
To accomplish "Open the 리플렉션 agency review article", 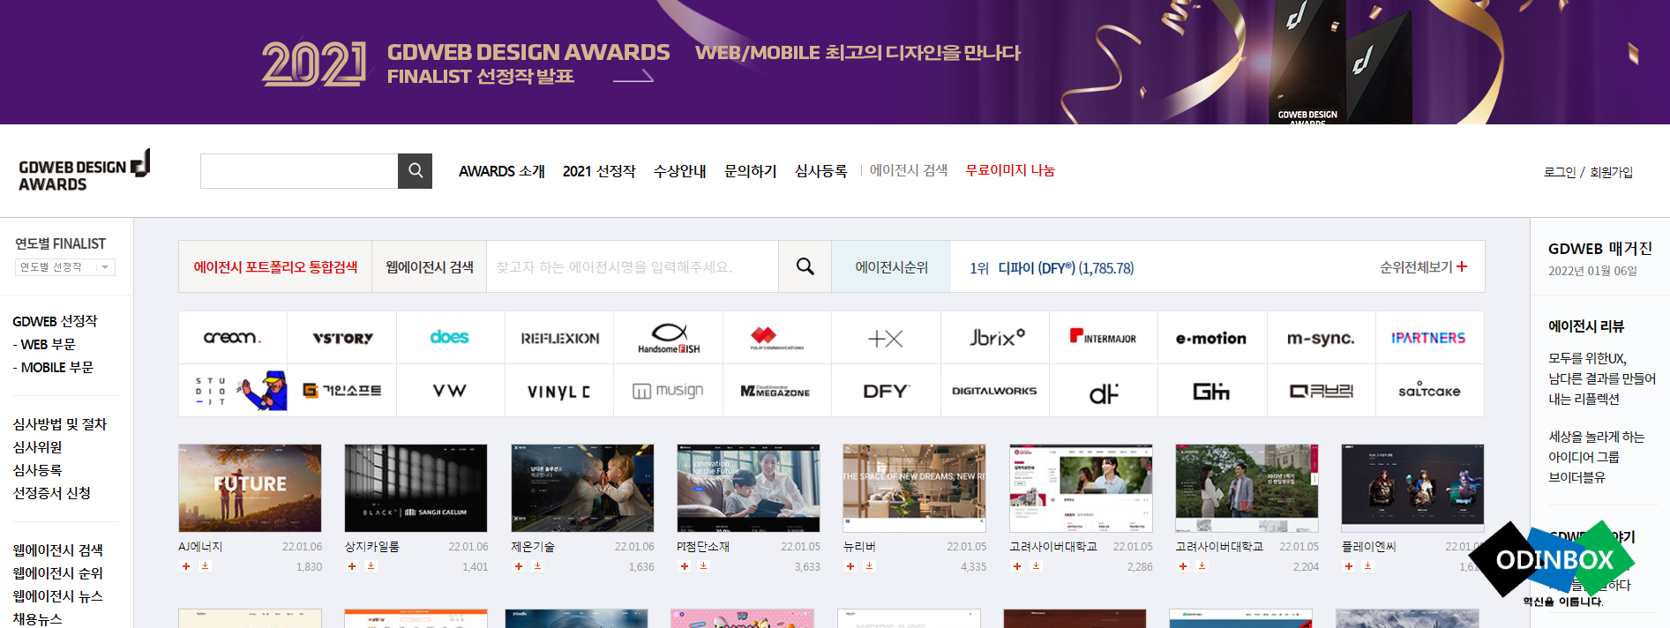I will [x=1602, y=378].
